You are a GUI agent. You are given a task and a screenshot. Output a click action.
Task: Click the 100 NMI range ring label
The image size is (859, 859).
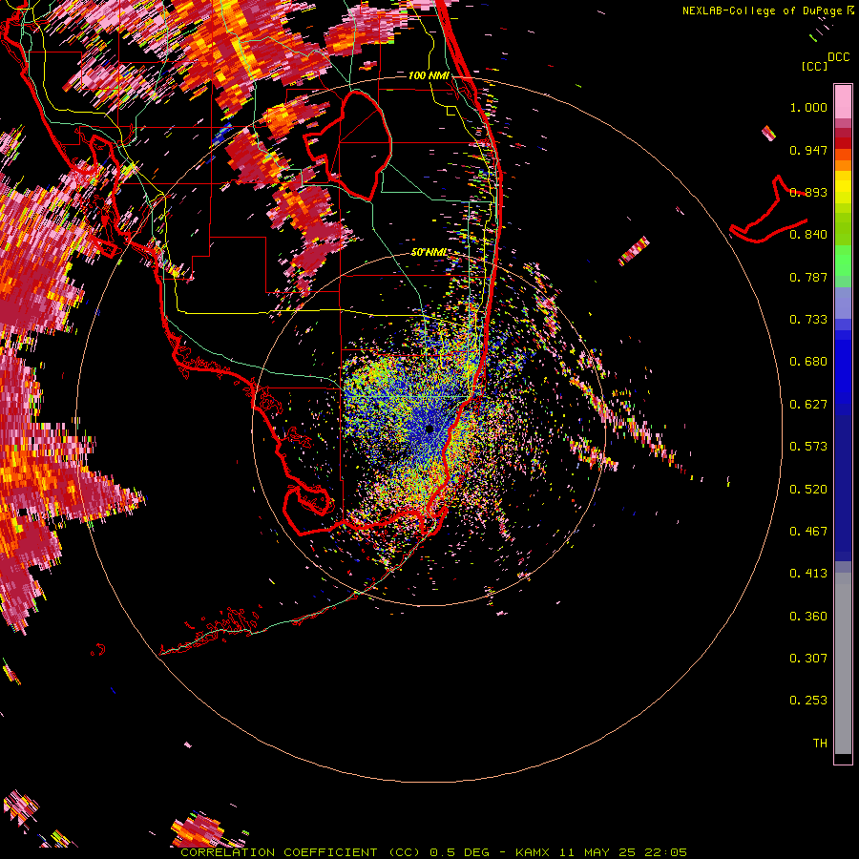coord(429,75)
